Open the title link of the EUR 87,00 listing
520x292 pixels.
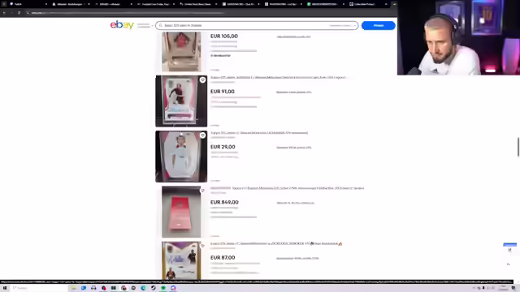276,243
